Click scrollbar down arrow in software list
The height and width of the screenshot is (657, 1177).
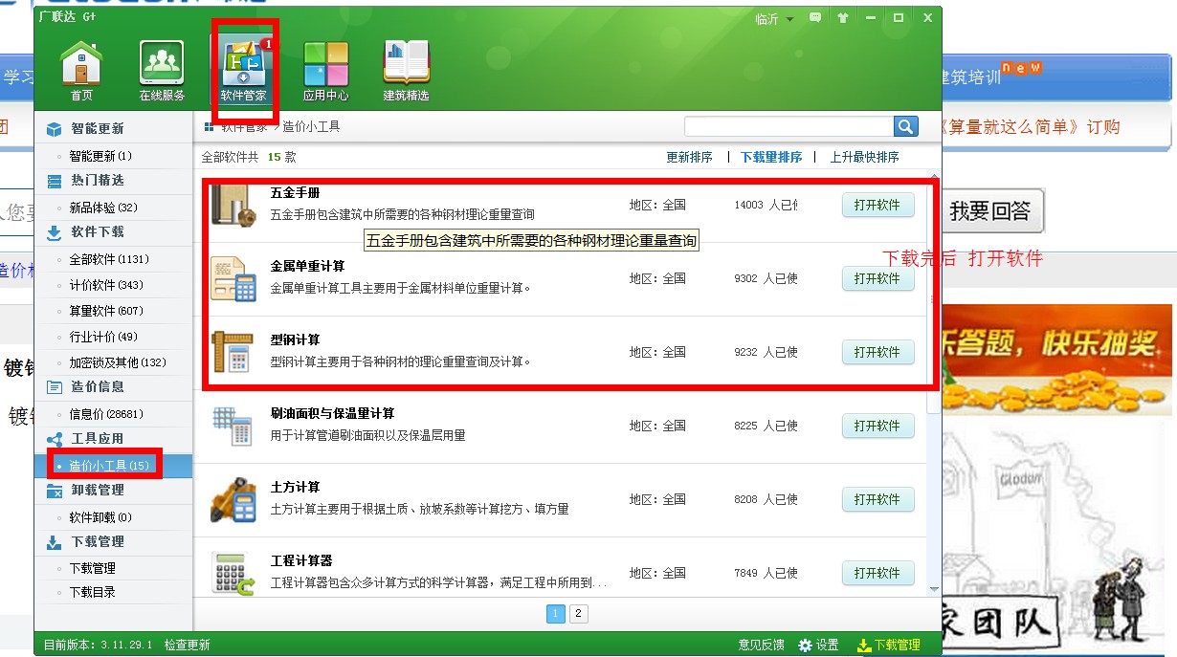[934, 591]
